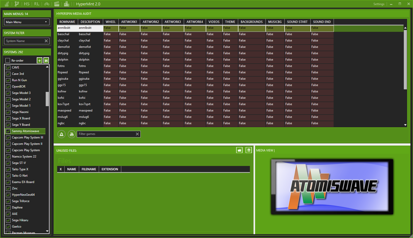
Task: Switch to the HS section
Action: click(x=27, y=4)
